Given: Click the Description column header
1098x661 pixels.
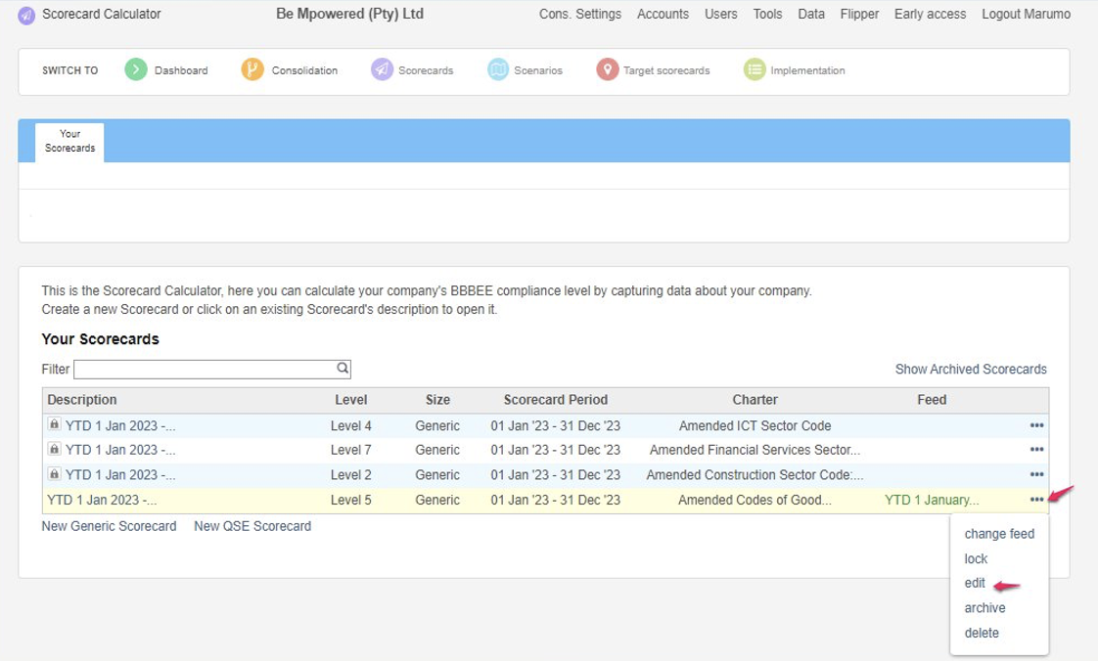Looking at the screenshot, I should 82,400.
